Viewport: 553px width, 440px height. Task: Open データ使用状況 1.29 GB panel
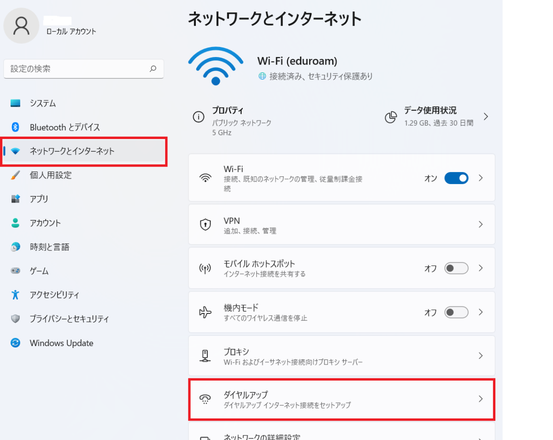coord(438,116)
